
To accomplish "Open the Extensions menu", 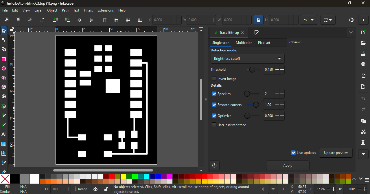I will [105, 10].
